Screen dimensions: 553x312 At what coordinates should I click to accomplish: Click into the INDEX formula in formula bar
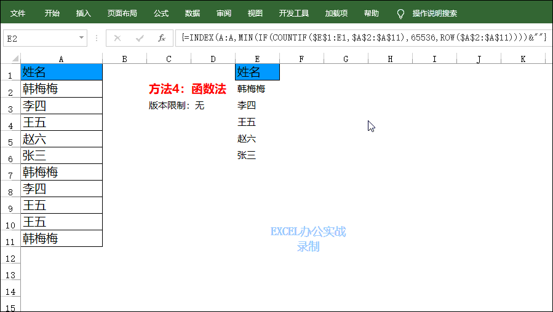(364, 37)
